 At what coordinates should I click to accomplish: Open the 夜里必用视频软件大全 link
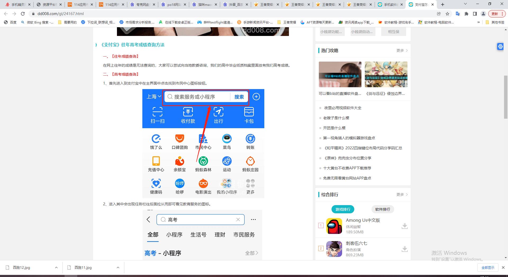[343, 108]
